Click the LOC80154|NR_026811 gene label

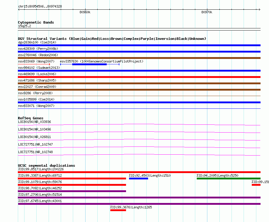[x=34, y=137]
